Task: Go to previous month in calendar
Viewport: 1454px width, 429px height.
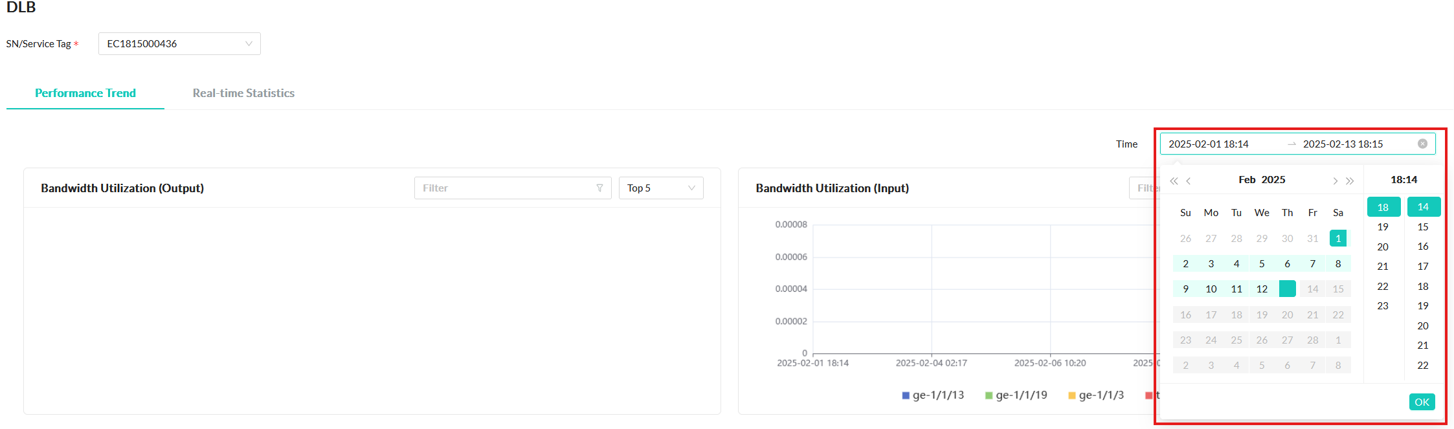Action: click(x=1189, y=181)
